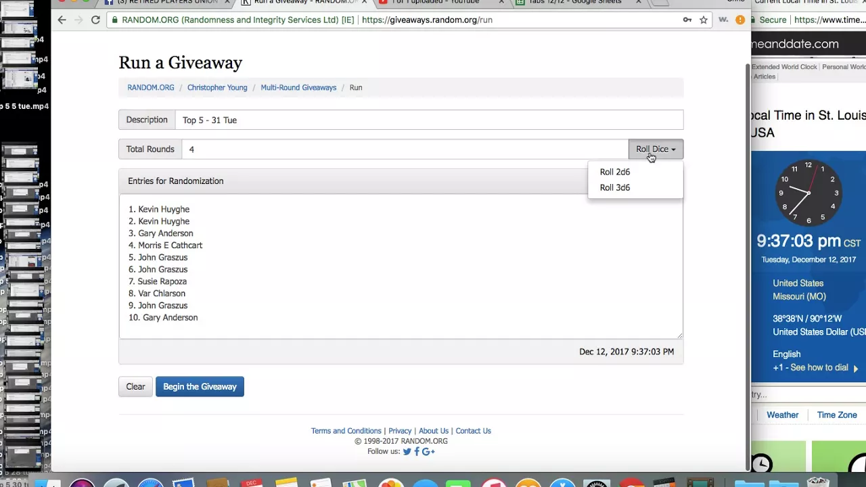
Task: Reload the giveaways.random.org page
Action: point(95,20)
